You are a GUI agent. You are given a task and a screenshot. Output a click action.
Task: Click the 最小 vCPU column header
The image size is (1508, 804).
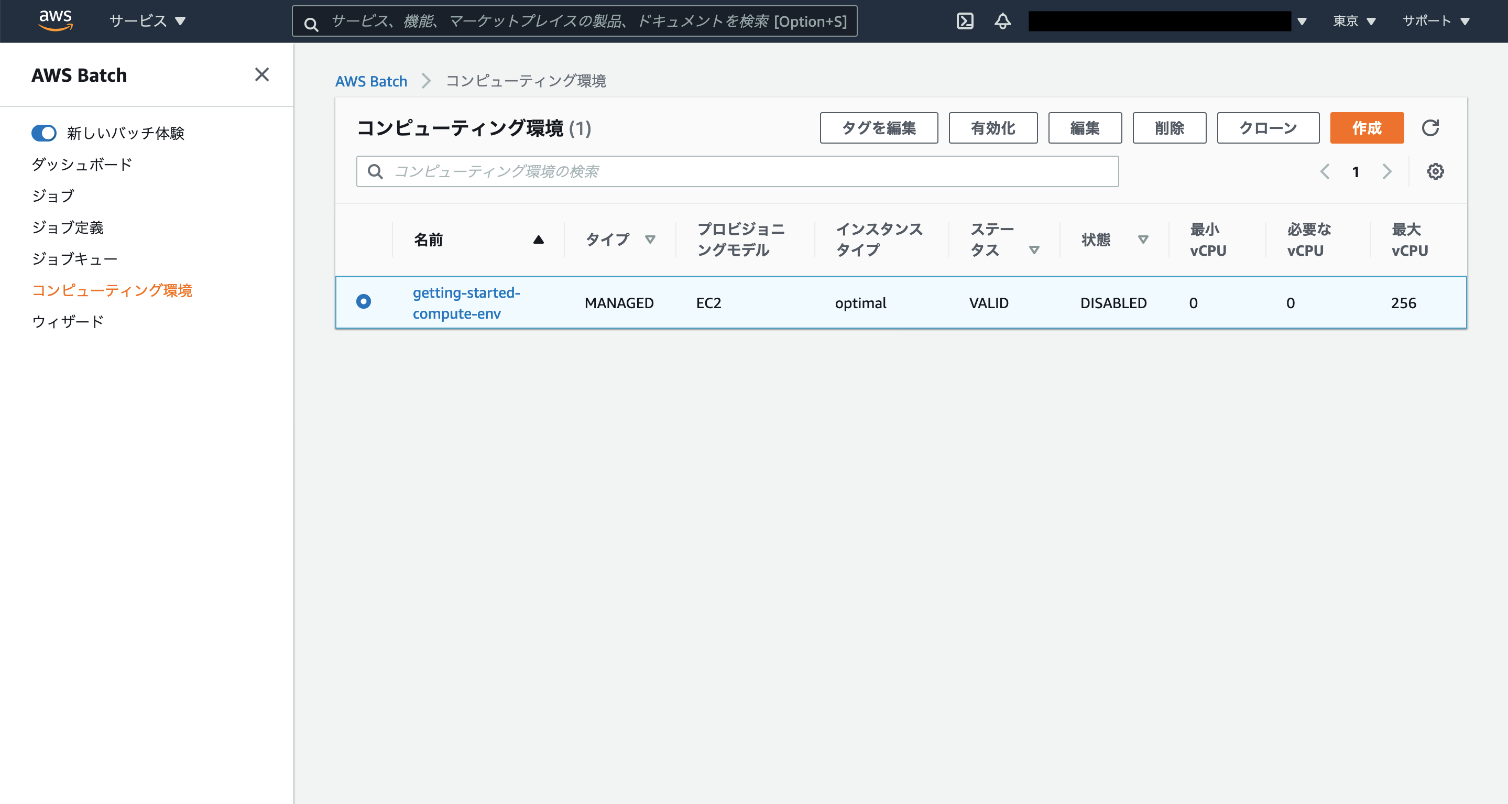pos(1208,240)
